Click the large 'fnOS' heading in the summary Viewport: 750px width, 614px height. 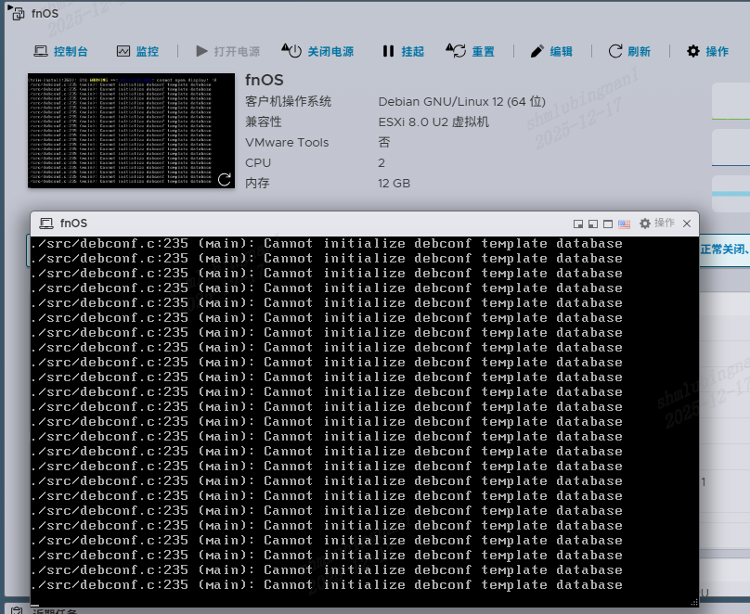[x=264, y=80]
